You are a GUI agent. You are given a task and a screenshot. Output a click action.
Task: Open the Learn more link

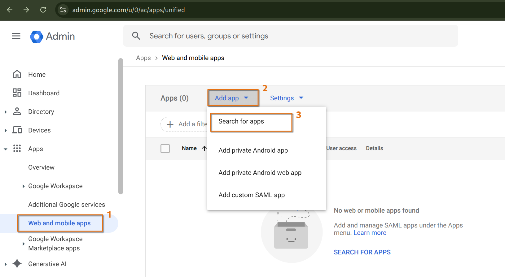(x=370, y=233)
